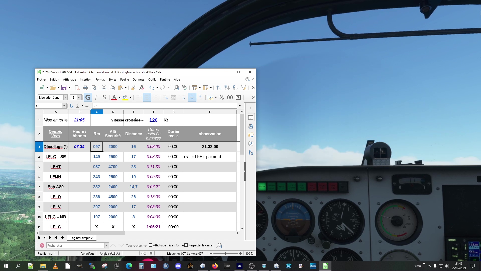Select the Log nav simplifié sheet tab
The image size is (481, 271).
tap(81, 238)
